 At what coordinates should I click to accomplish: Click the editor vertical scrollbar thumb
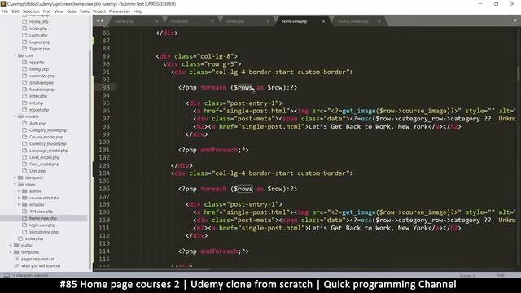coord(519,73)
